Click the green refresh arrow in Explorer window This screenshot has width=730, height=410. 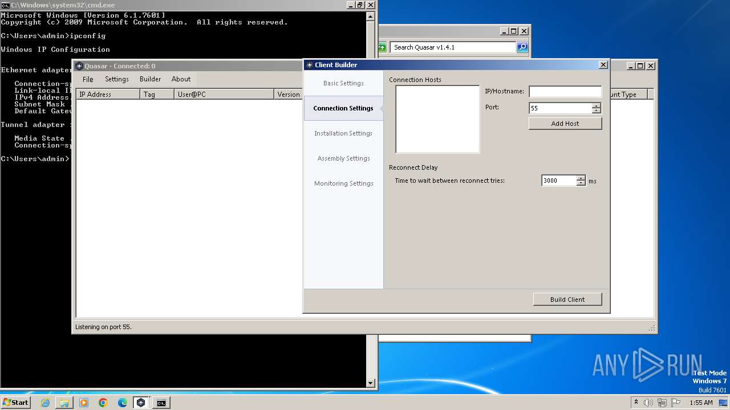pos(382,47)
